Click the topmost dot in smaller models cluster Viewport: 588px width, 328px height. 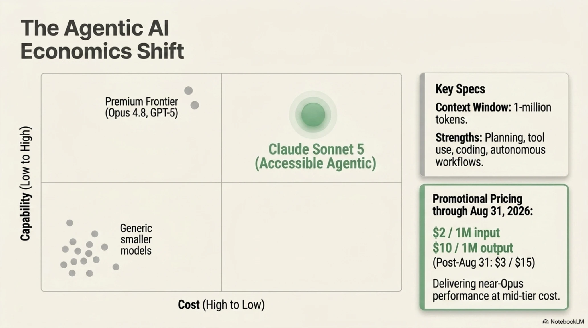[x=70, y=223]
